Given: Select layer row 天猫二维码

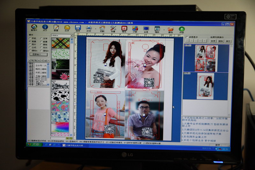Looking at the screenshot, I should (37, 76).
